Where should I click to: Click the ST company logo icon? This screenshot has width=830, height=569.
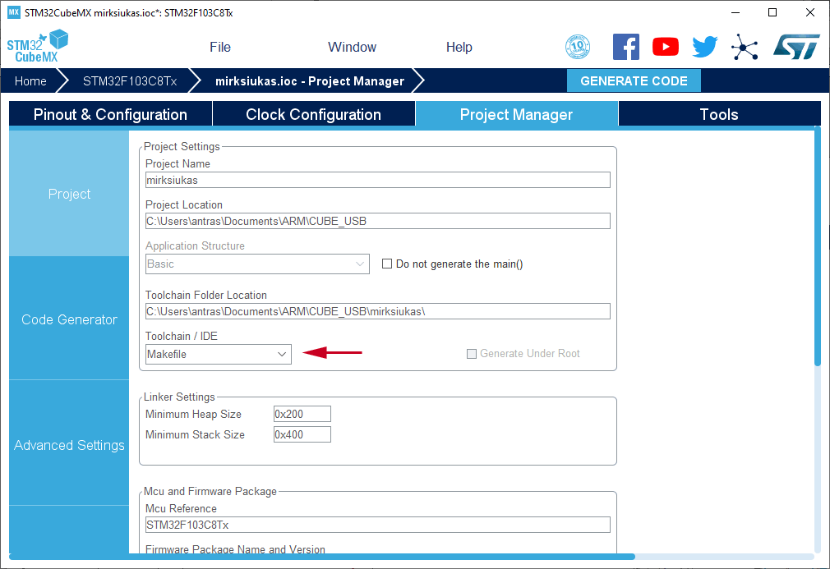coord(796,47)
